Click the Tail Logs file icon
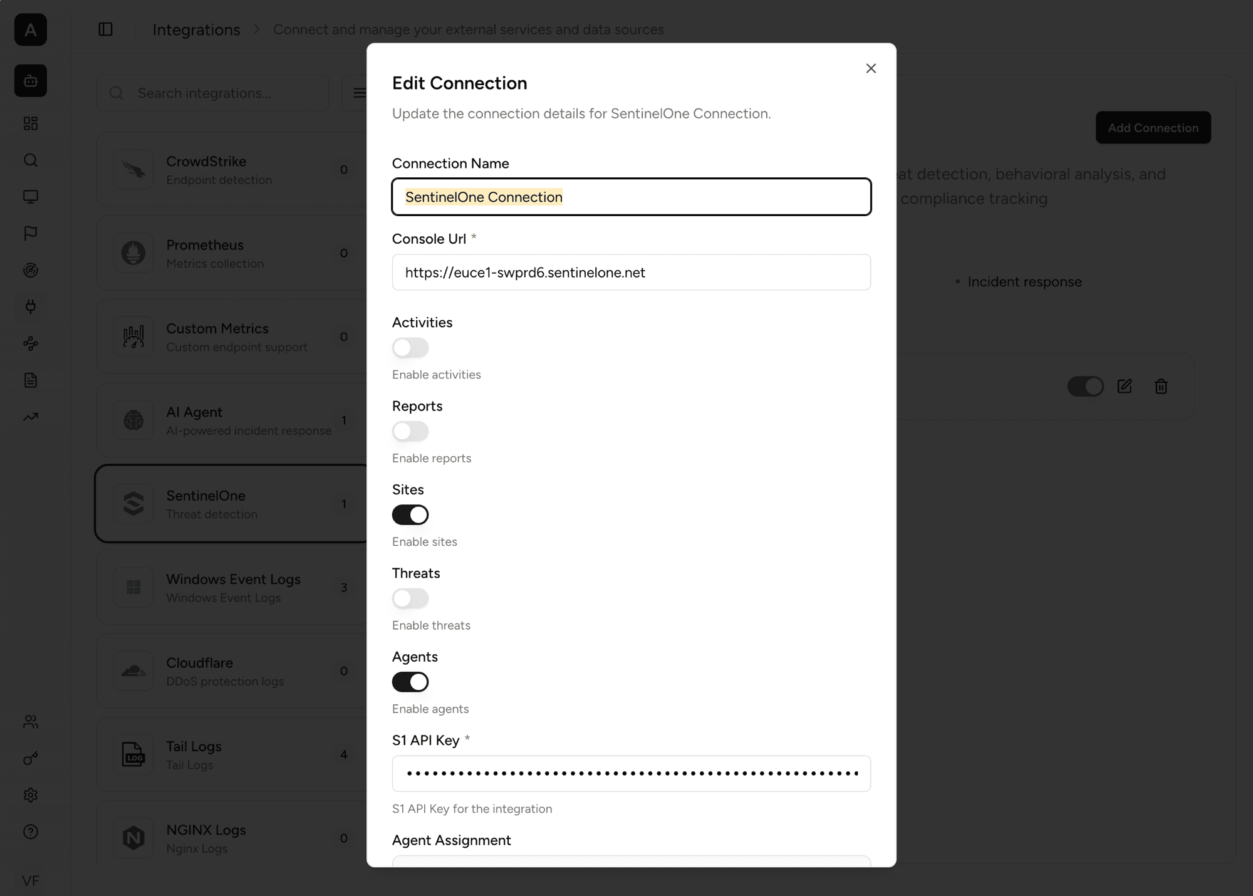 coord(133,754)
